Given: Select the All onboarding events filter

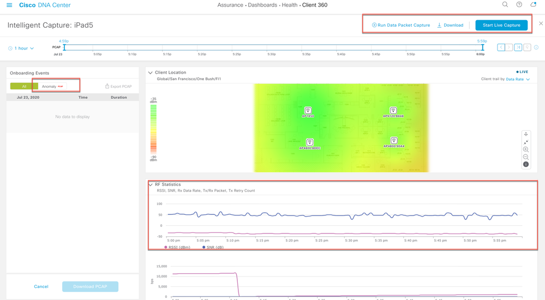Looking at the screenshot, I should 24,86.
